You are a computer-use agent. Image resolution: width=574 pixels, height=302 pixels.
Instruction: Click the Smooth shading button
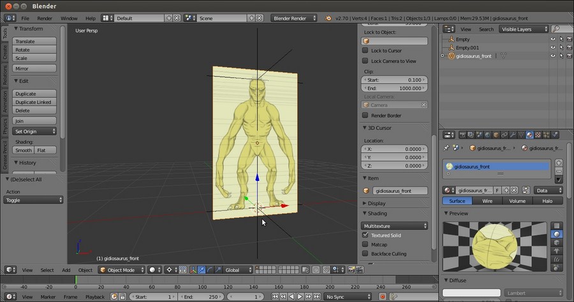click(24, 150)
